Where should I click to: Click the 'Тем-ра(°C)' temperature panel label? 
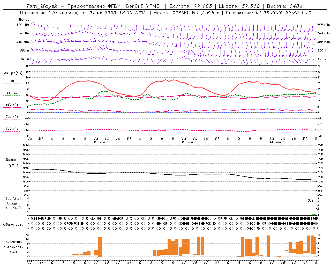[12, 73]
